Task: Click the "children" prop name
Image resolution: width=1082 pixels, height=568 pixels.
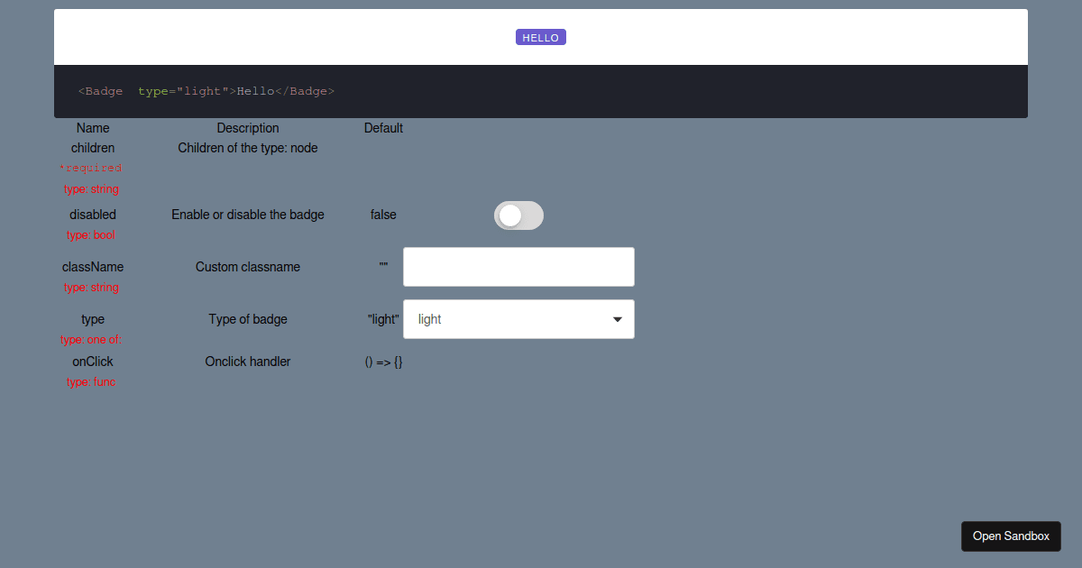Action: point(93,148)
